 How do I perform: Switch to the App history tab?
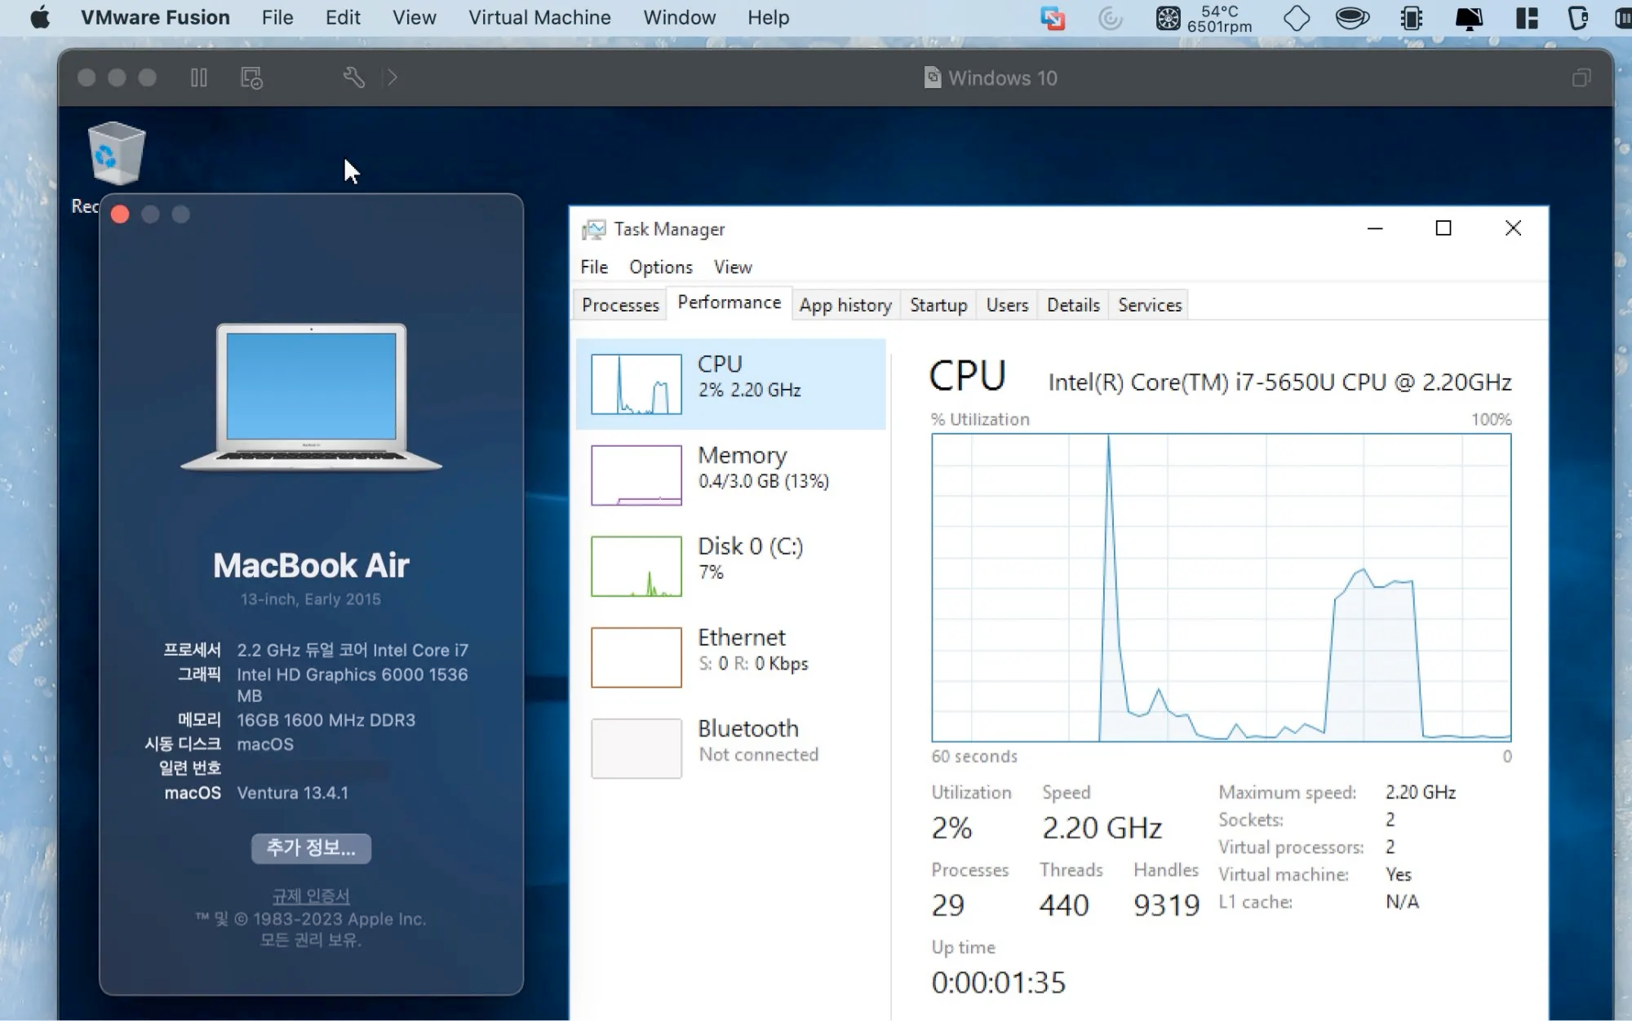845,305
